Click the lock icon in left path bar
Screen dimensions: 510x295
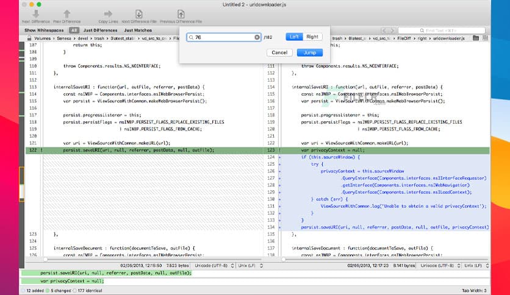click(x=29, y=38)
